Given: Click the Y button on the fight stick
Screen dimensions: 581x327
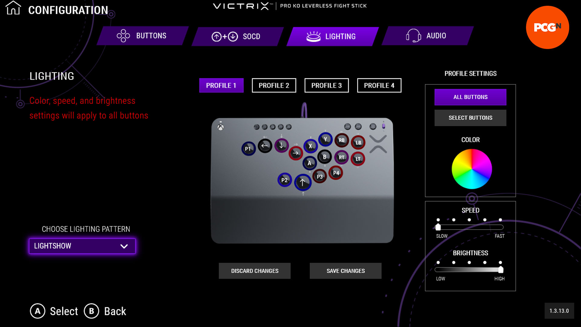Looking at the screenshot, I should click(325, 139).
